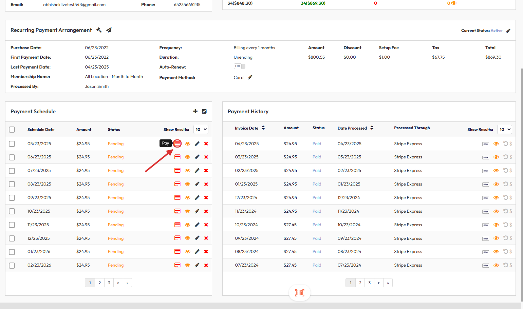
Task: Open the barcode scanner floating button
Action: 299,293
